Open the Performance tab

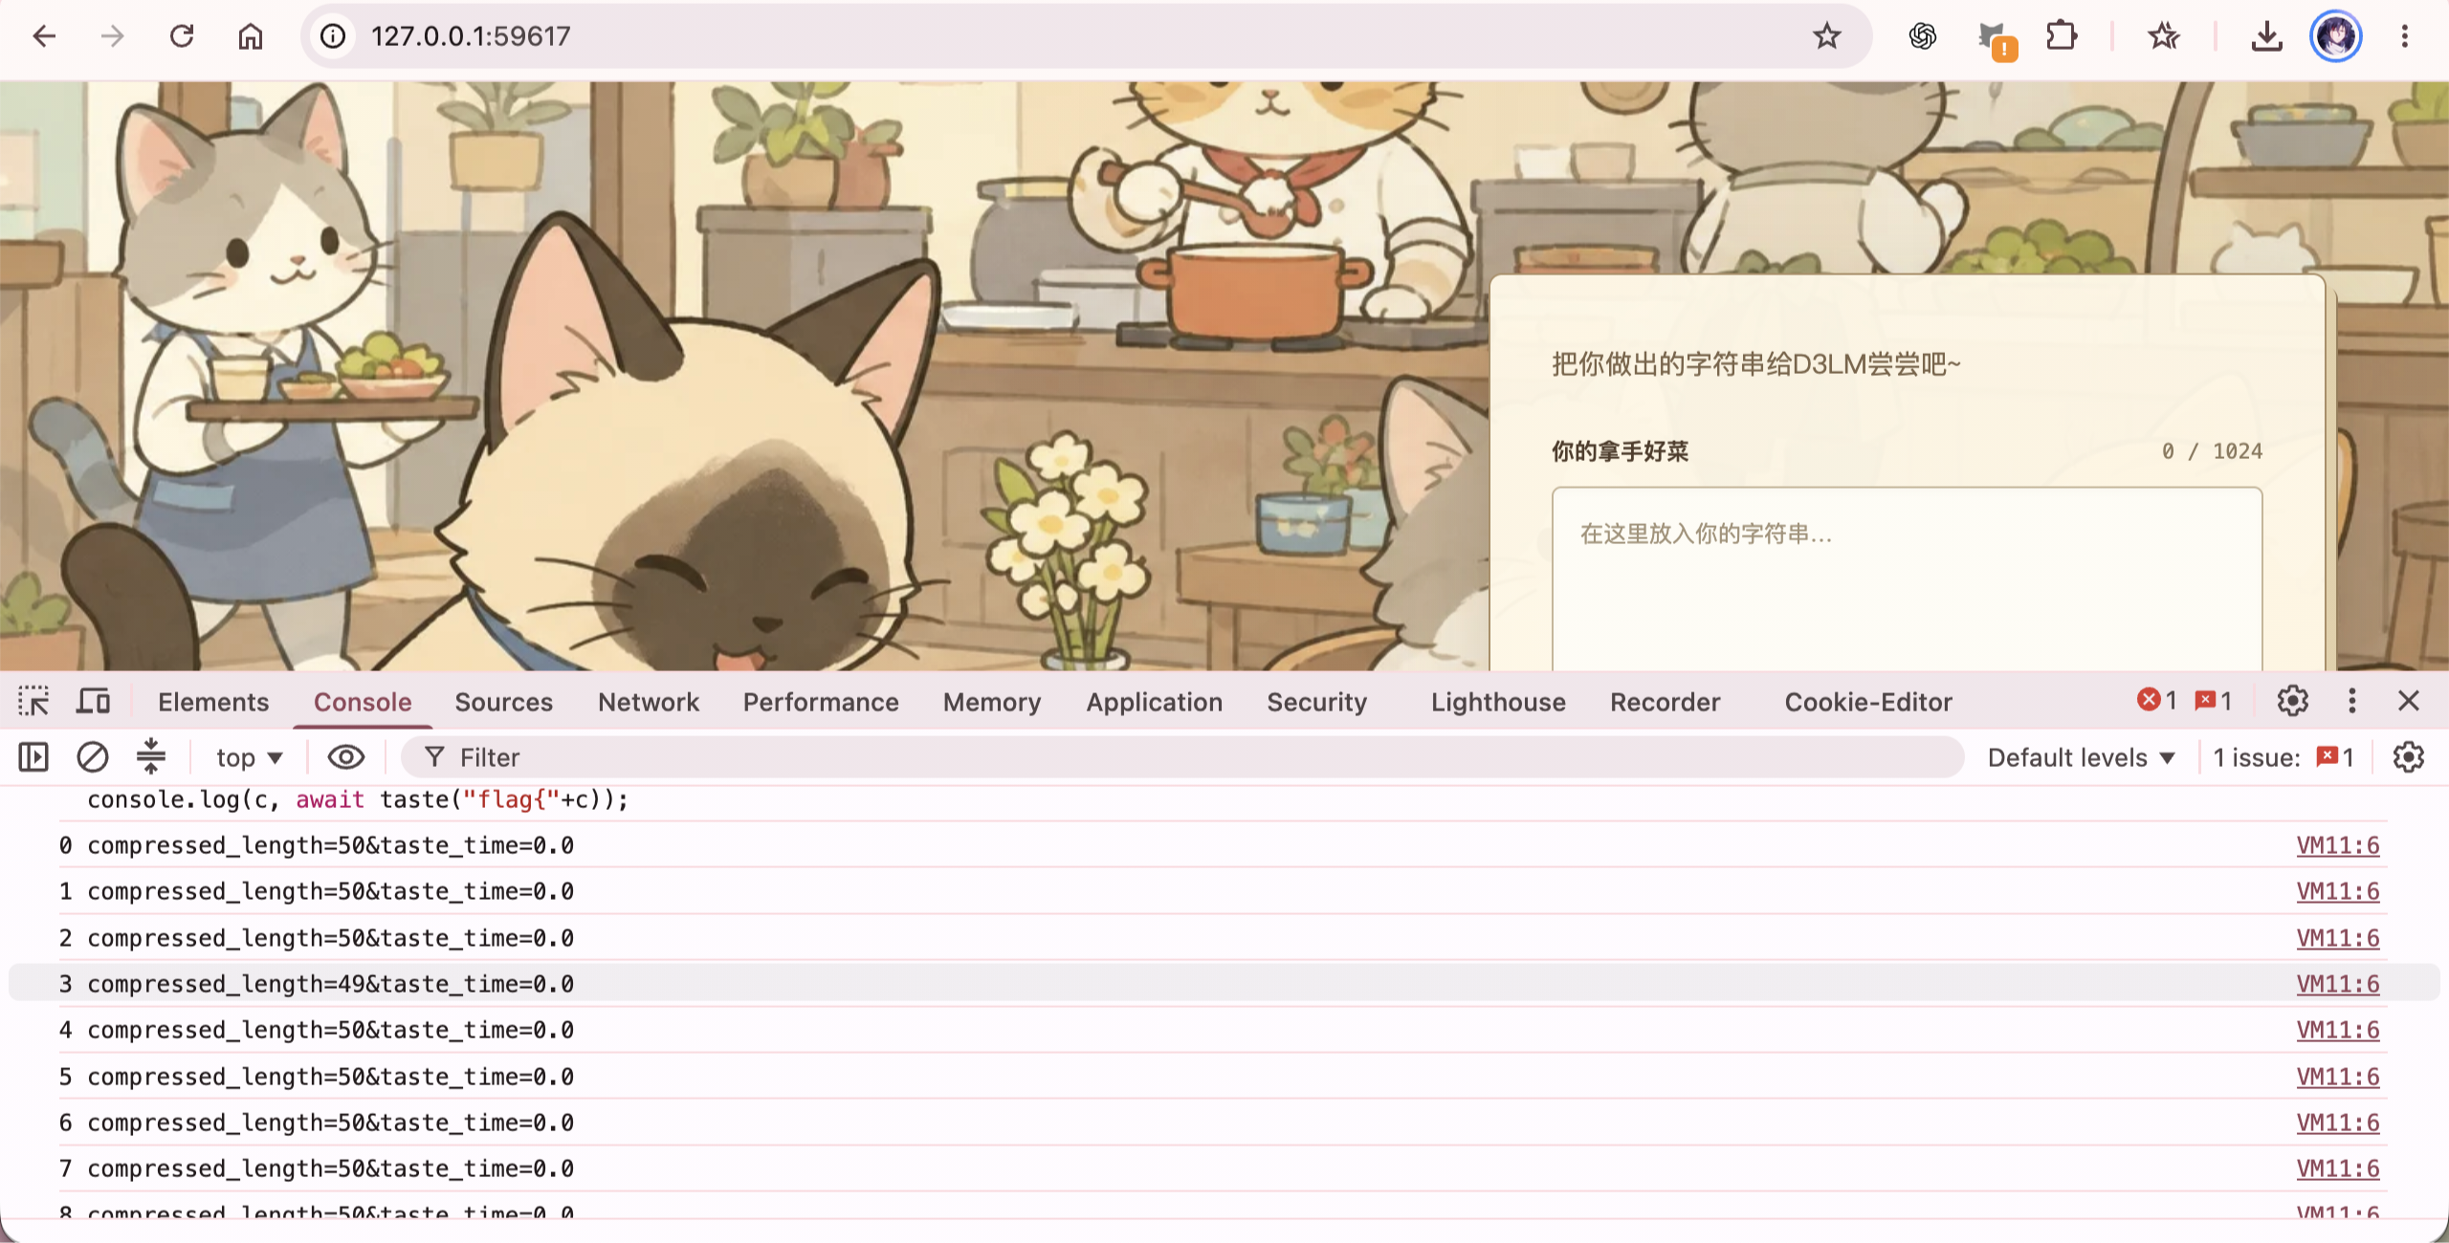[x=821, y=702]
